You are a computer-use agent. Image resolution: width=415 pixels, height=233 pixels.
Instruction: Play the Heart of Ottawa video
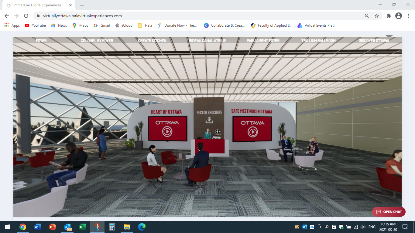[167, 131]
